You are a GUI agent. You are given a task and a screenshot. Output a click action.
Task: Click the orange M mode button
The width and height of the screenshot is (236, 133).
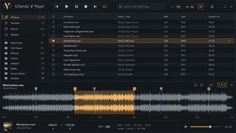point(201,7)
